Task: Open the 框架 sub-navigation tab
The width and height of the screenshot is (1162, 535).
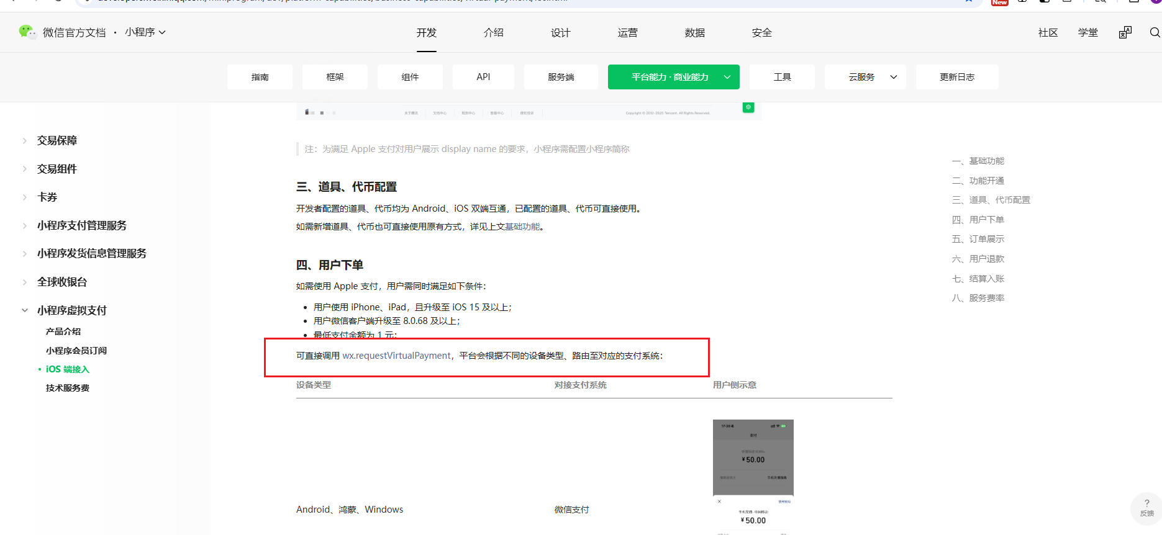Action: [x=335, y=77]
